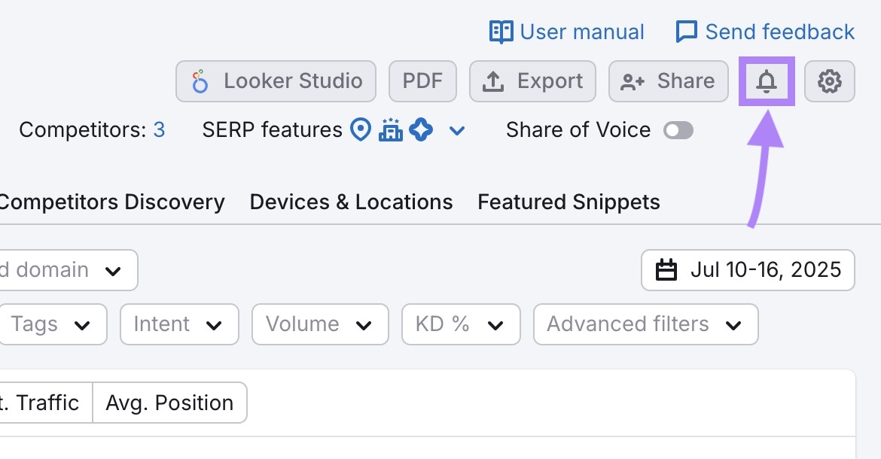881x459 pixels.
Task: Export the report as PDF
Action: pos(422,81)
